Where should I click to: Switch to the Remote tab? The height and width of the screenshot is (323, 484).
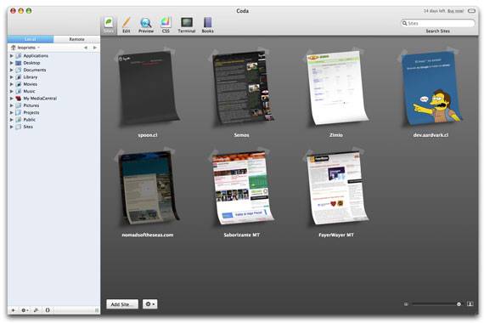[x=76, y=39]
